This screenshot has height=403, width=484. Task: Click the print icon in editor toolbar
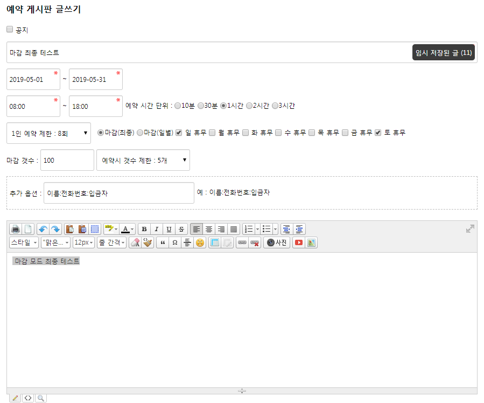coord(16,228)
